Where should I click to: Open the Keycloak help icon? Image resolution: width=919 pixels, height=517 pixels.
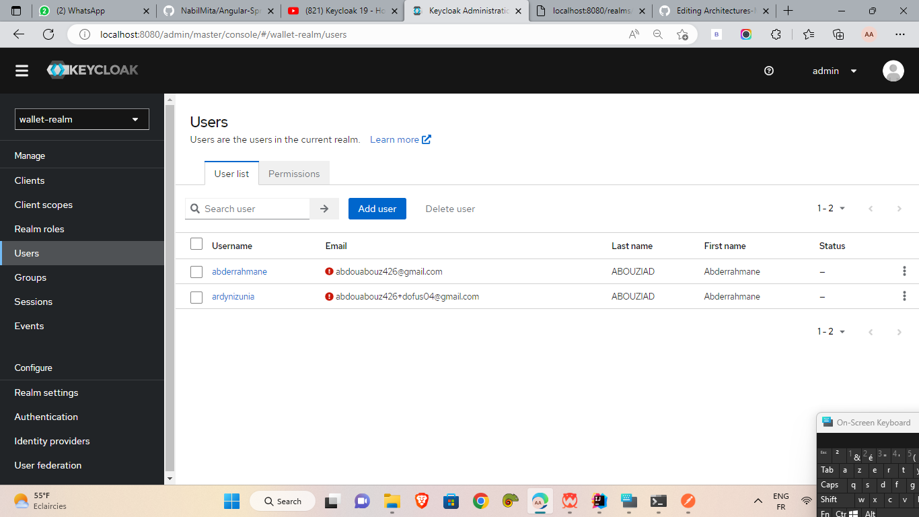pos(769,71)
